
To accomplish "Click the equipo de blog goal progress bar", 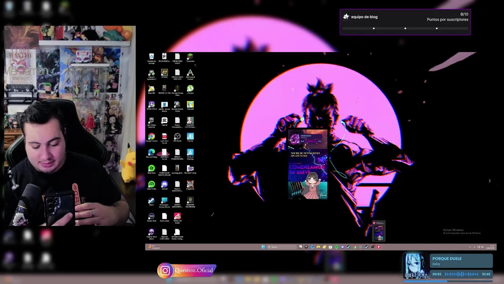I will [x=405, y=28].
